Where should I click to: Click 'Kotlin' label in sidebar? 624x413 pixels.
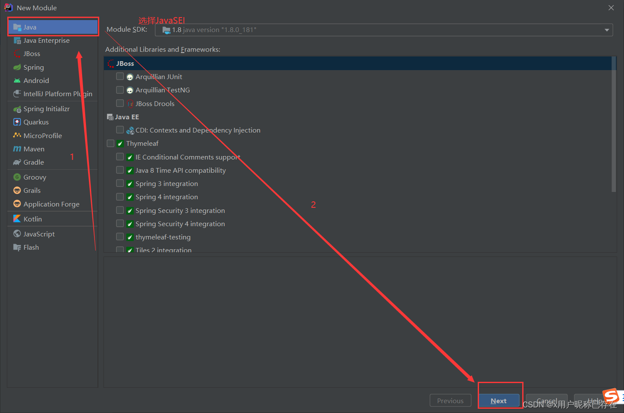pyautogui.click(x=33, y=219)
